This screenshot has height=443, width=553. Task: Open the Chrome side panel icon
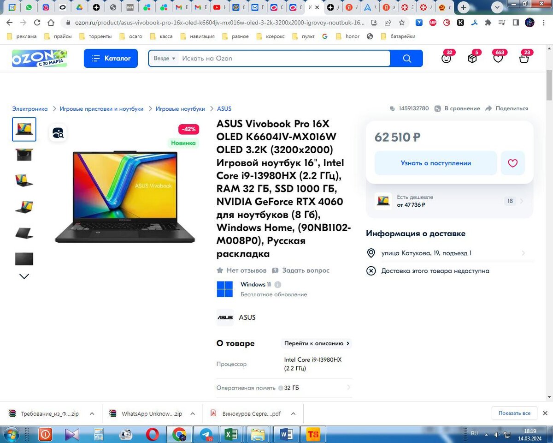click(x=516, y=22)
